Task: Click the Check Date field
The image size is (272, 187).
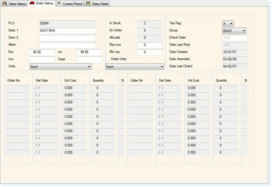Action: click(x=235, y=38)
